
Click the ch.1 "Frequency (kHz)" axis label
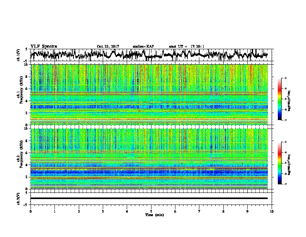pyautogui.click(x=21, y=91)
